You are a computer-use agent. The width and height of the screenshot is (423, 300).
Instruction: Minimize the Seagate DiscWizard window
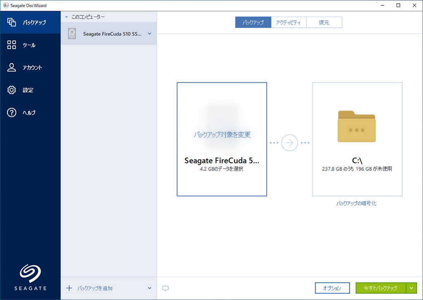pyautogui.click(x=382, y=5)
